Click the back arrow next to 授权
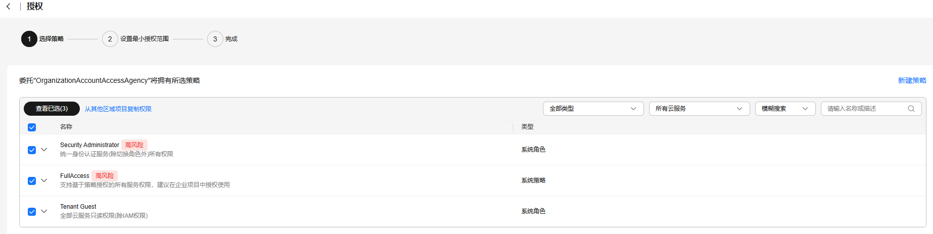Screen dimensions: 933x234 point(9,7)
